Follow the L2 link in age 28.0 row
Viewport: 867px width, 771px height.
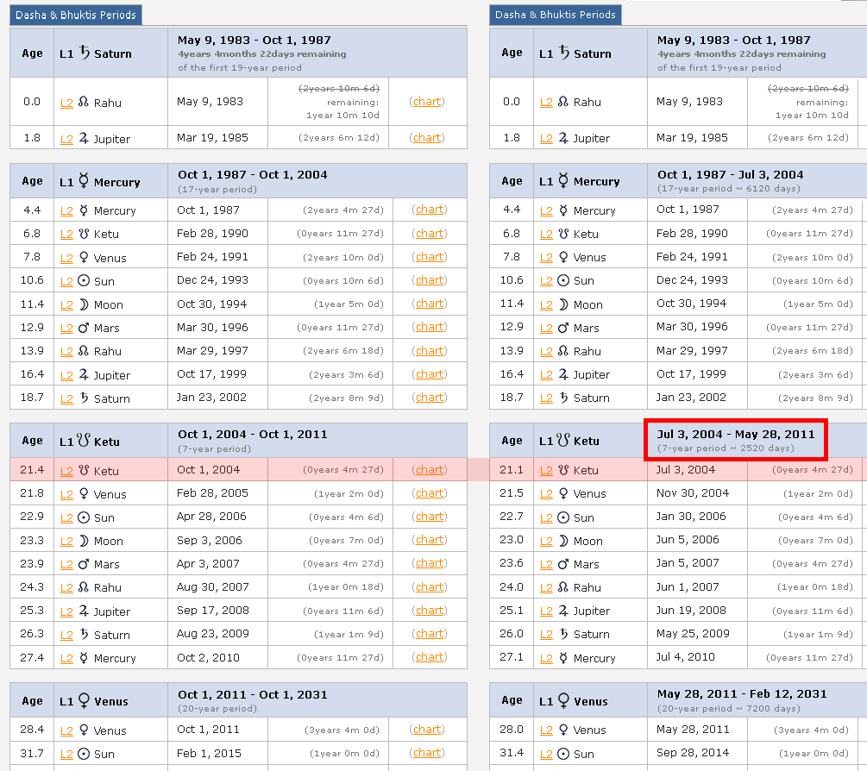(546, 730)
